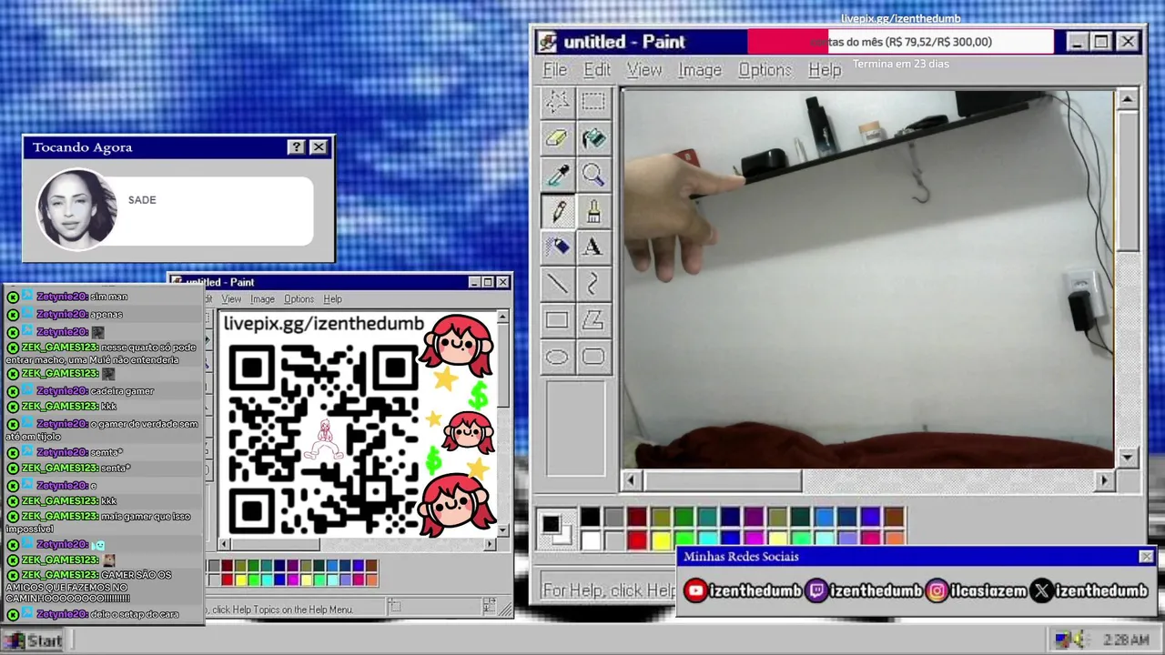
Task: Open the Edit menu in large Paint window
Action: 597,70
